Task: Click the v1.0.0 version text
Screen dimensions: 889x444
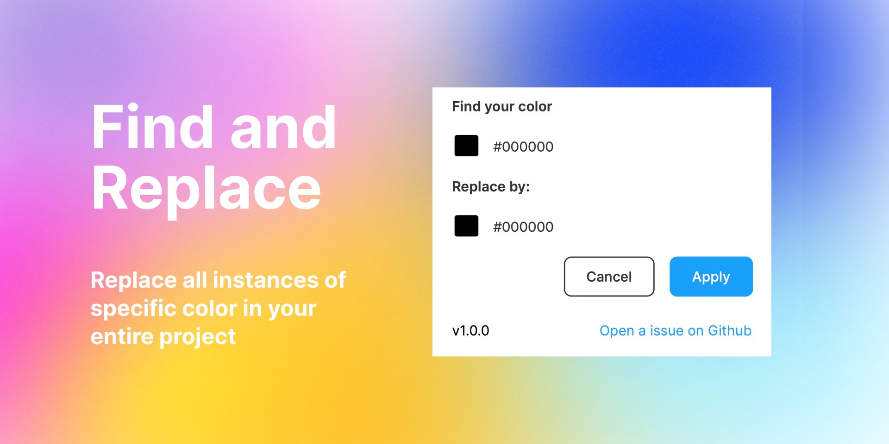Action: point(470,330)
